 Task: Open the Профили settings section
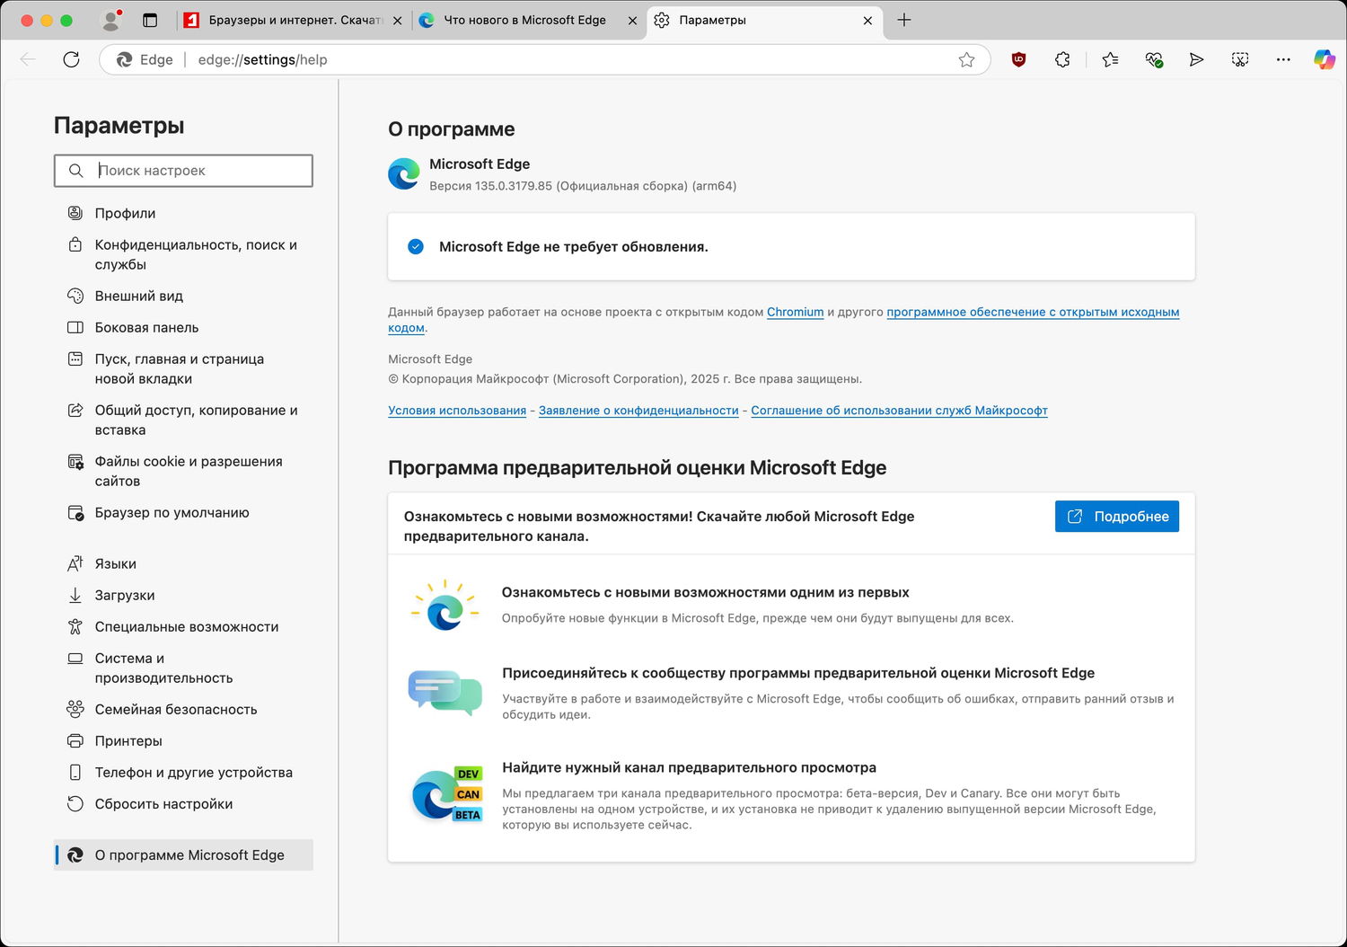[183, 214]
